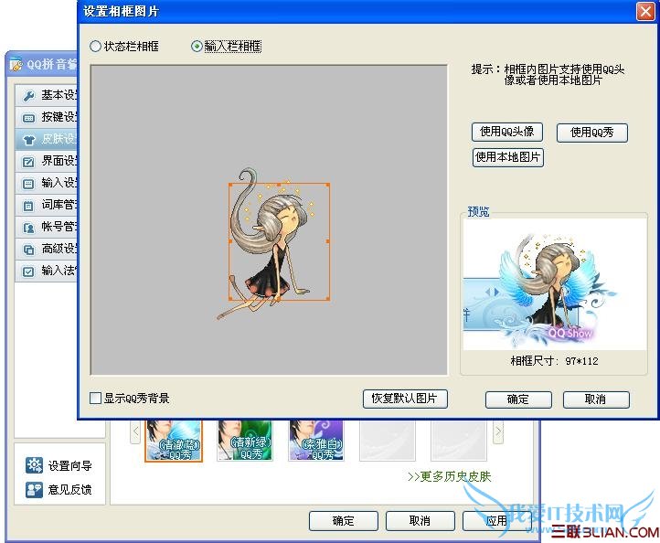Click 恢复默认图片 to restore the default image

pyautogui.click(x=405, y=399)
